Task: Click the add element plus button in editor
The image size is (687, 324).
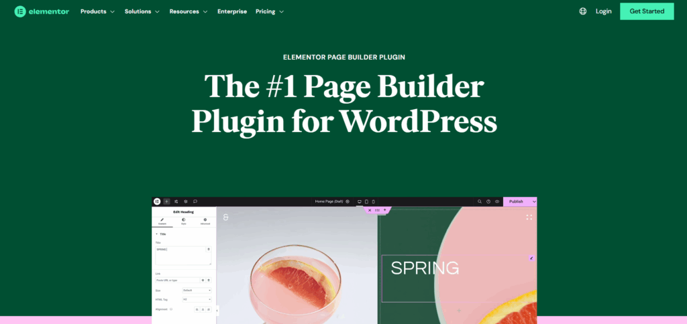Action: pyautogui.click(x=166, y=201)
